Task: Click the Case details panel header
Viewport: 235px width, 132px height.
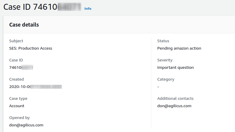Action: click(24, 25)
